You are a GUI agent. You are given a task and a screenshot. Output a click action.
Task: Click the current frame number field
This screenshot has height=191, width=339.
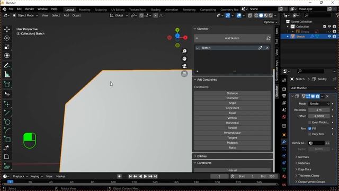(219, 177)
